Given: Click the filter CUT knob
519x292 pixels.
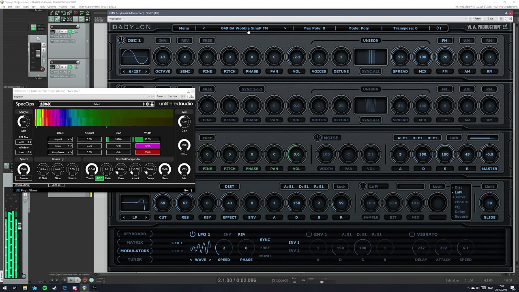Looking at the screenshot, I should pyautogui.click(x=163, y=203).
